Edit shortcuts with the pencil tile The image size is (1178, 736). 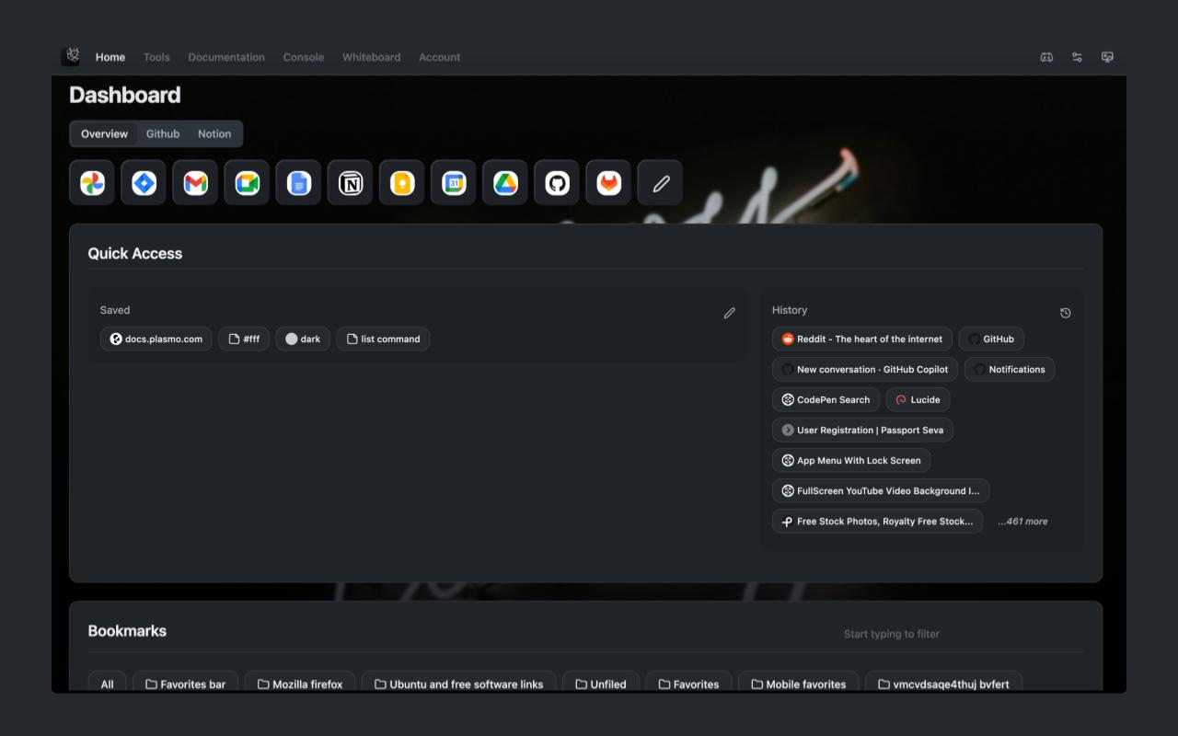(x=660, y=182)
